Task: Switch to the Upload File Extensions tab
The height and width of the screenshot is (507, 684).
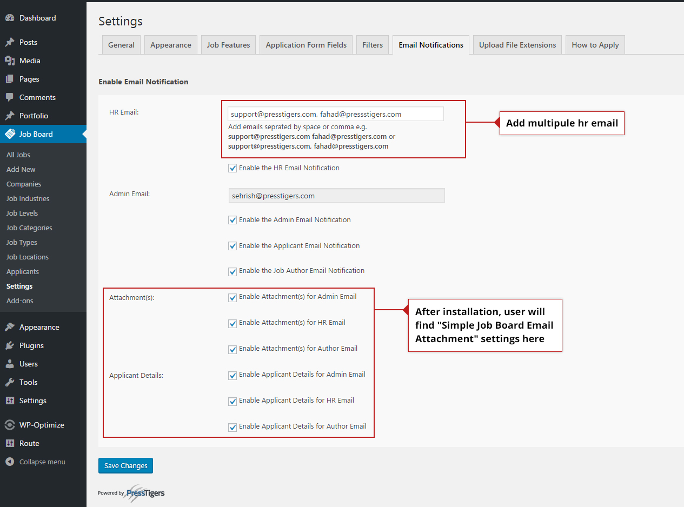Action: coord(517,44)
